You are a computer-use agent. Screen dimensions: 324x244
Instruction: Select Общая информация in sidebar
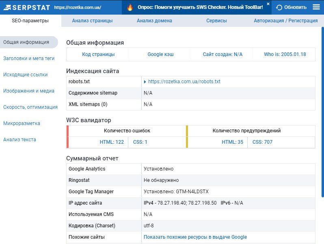29,42
